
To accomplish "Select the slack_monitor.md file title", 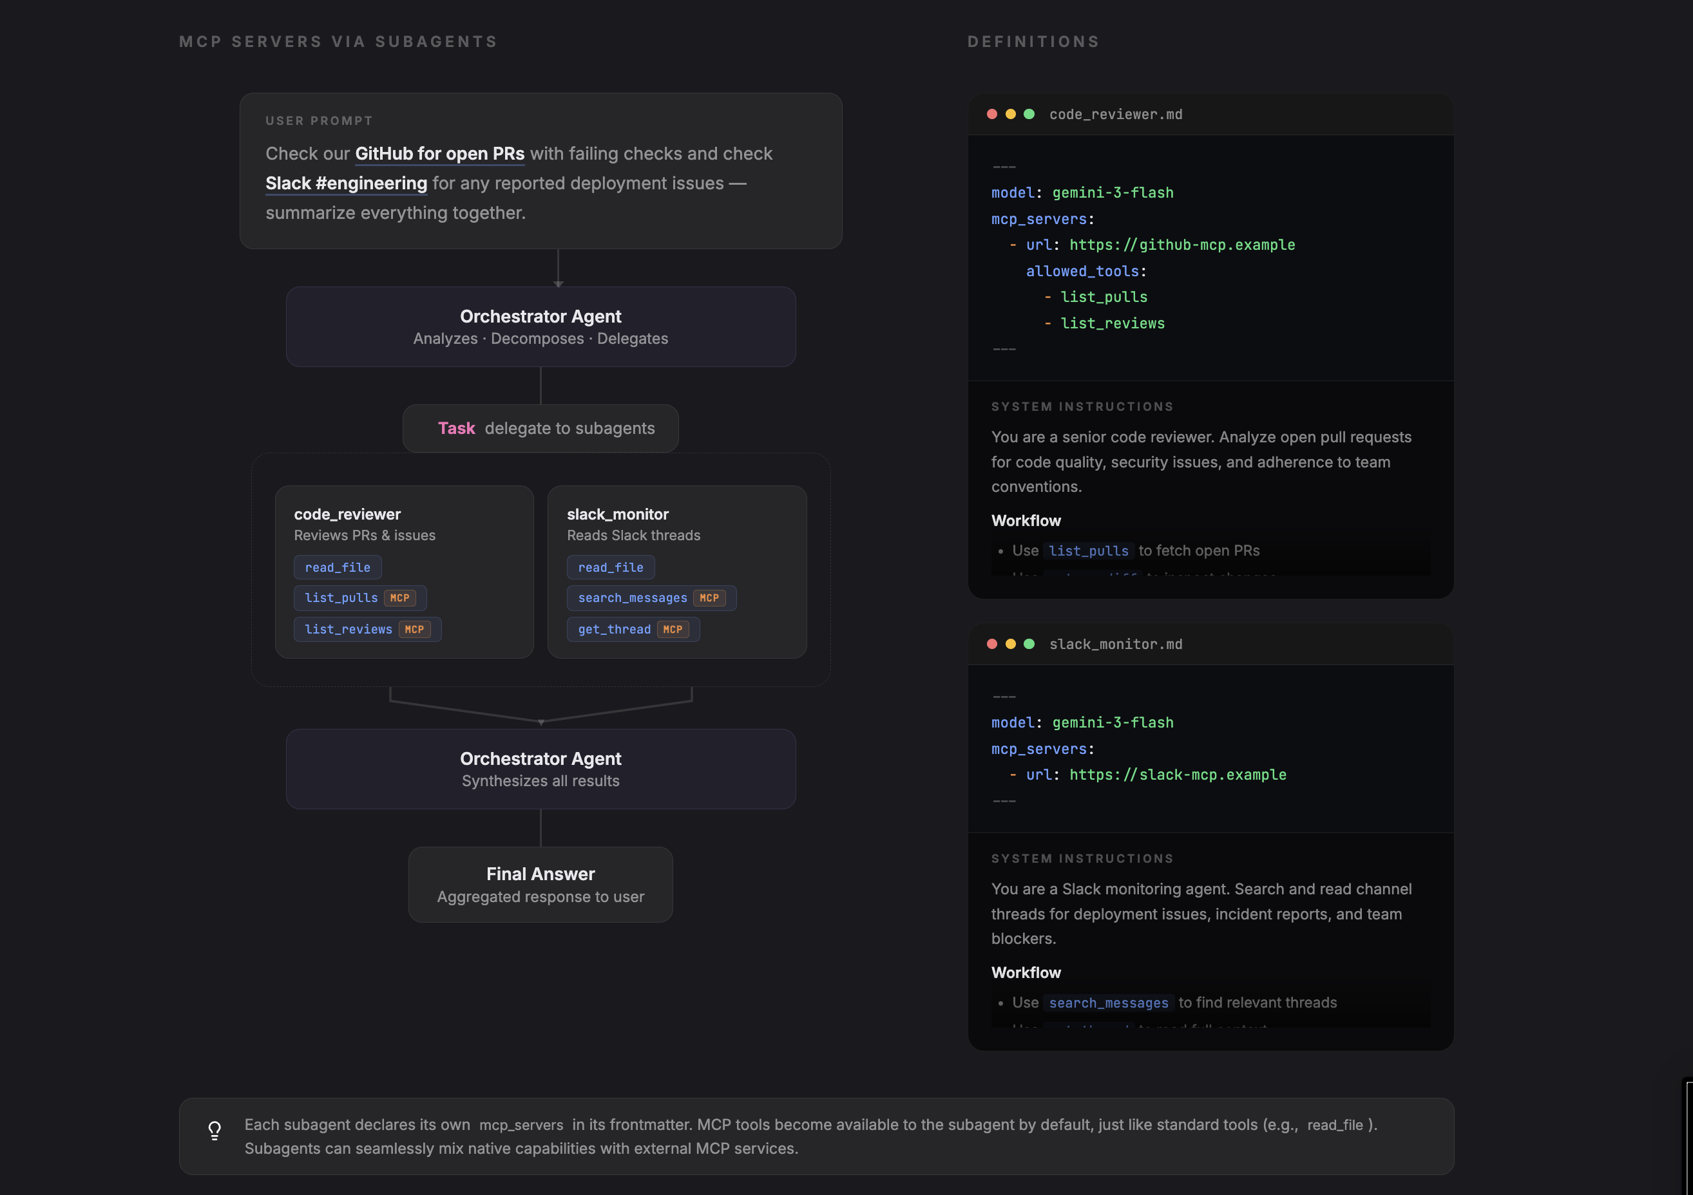I will click(1116, 644).
